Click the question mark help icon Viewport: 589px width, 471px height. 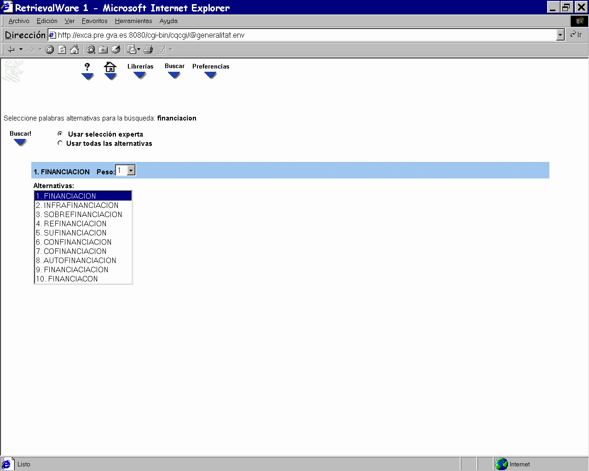(87, 67)
